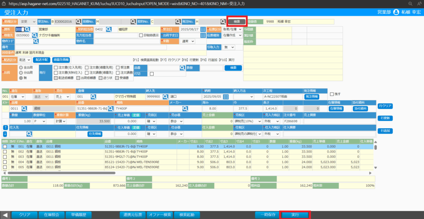Open the 引取入力 dropdown

pyautogui.click(x=229, y=47)
